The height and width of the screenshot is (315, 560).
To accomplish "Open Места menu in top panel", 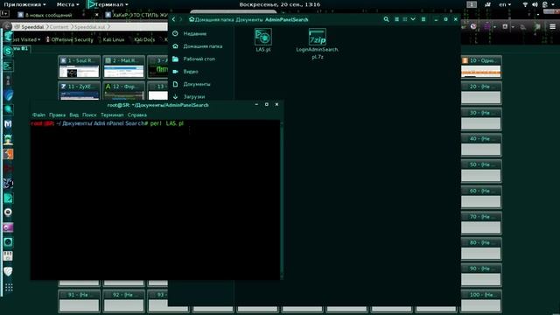I will (67, 4).
